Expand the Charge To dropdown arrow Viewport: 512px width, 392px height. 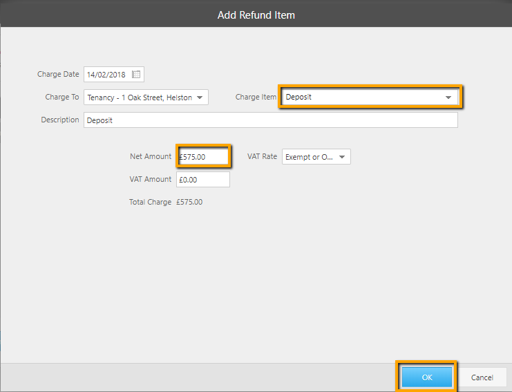[200, 97]
